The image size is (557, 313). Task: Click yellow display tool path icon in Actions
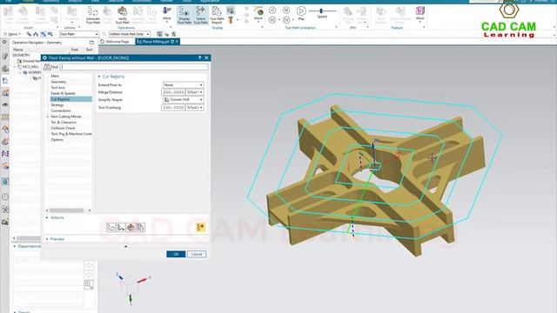pos(201,227)
